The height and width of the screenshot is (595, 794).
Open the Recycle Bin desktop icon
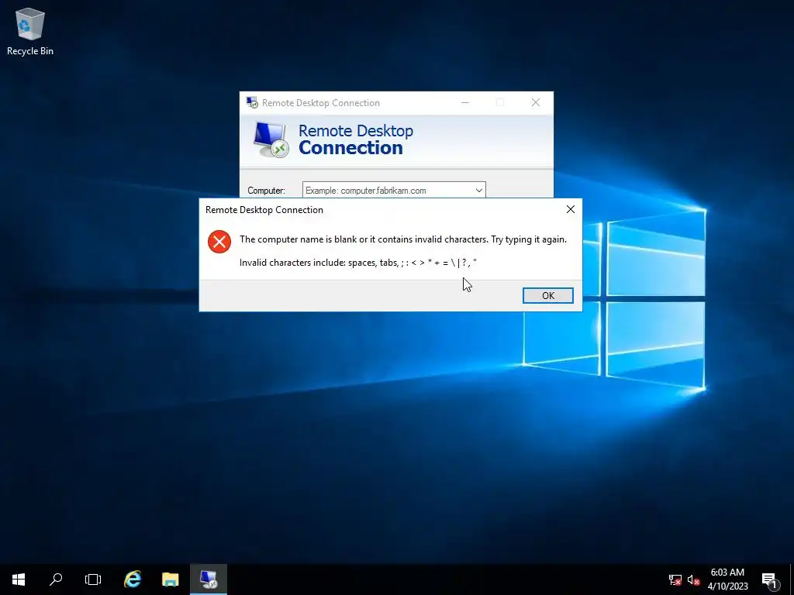[30, 31]
